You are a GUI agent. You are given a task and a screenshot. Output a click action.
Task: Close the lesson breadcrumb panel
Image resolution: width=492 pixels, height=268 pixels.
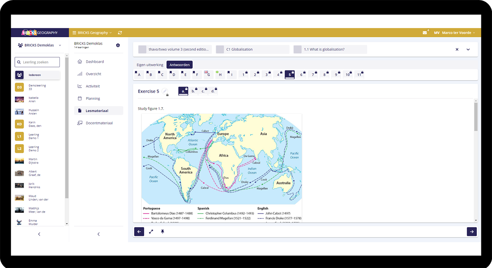[457, 50]
